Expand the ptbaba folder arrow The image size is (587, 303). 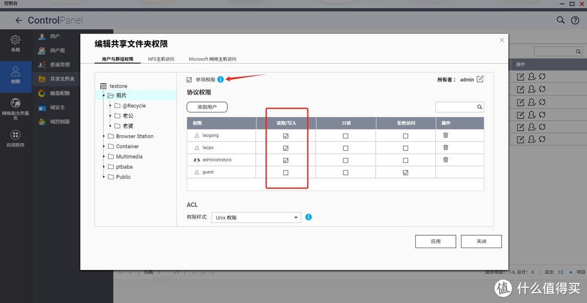[104, 167]
